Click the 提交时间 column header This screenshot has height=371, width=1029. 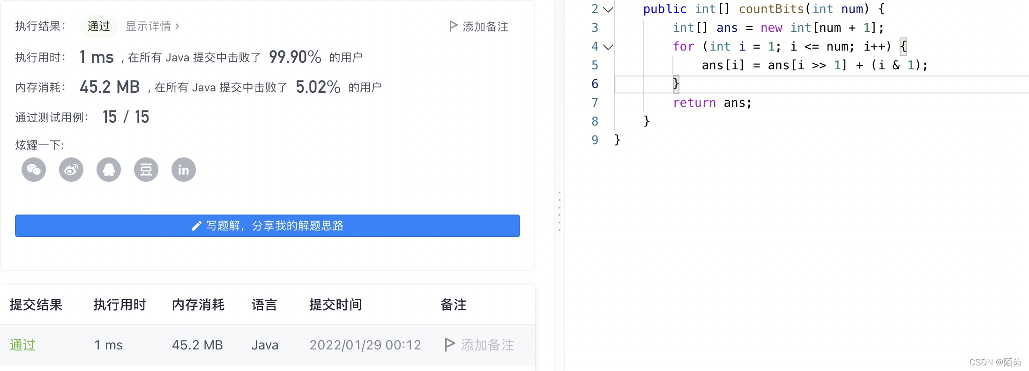[336, 305]
